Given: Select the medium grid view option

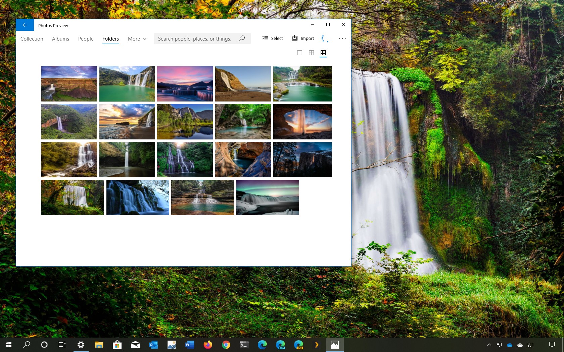Looking at the screenshot, I should (x=311, y=53).
